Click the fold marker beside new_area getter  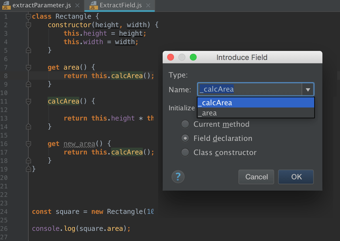click(x=28, y=144)
